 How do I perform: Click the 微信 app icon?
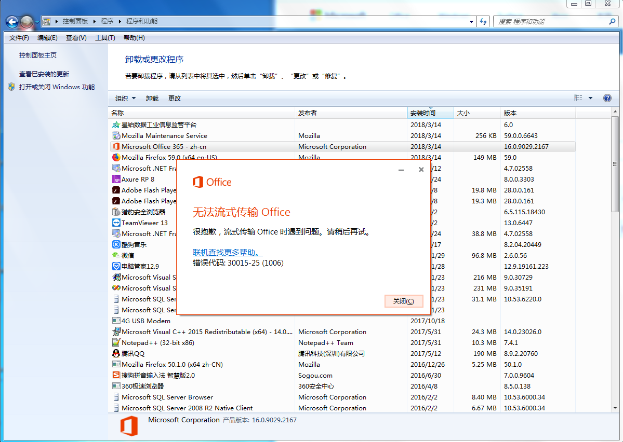[x=116, y=256]
